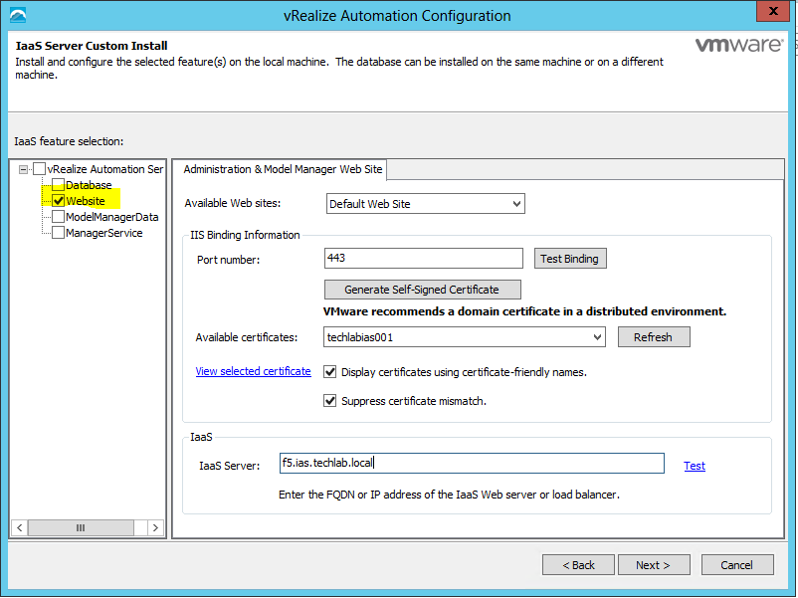Click the IaaS Server label
This screenshot has height=598, width=798.
tap(230, 466)
